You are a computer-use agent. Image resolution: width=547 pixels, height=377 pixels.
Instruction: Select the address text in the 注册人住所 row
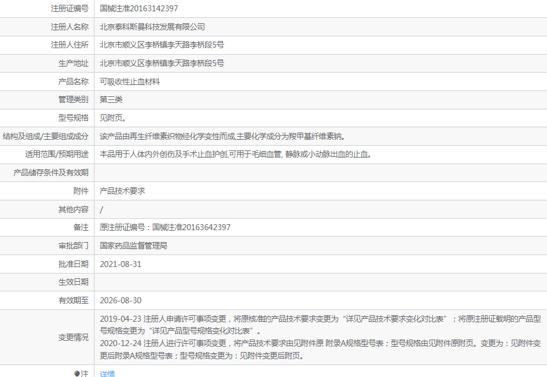pyautogui.click(x=162, y=45)
